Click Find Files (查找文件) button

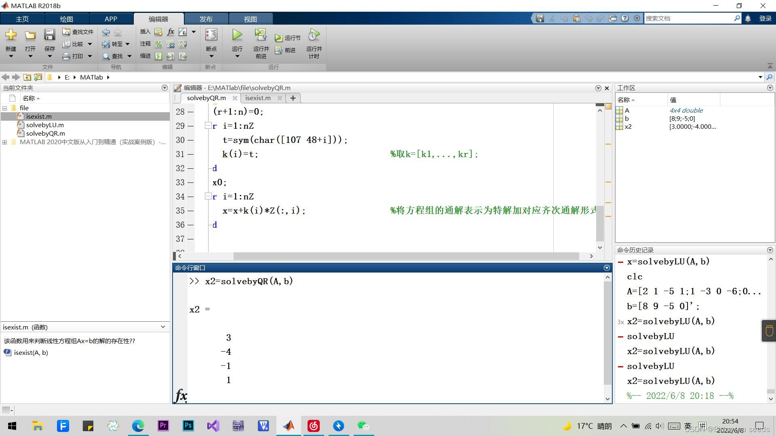coord(78,32)
